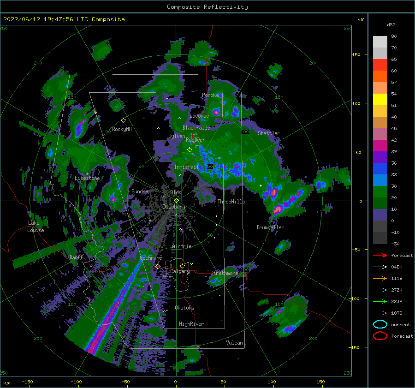Click the orange 111V arrow icon
This screenshot has width=415, height=388.
(x=380, y=278)
